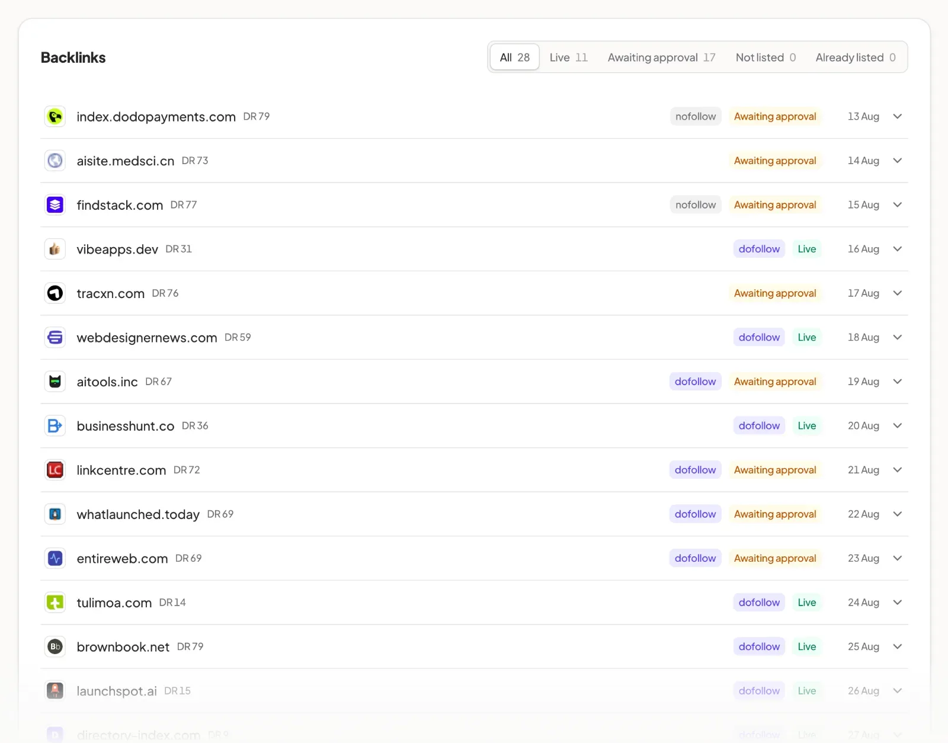Click the index.dodopayments.com site favicon

(x=55, y=117)
